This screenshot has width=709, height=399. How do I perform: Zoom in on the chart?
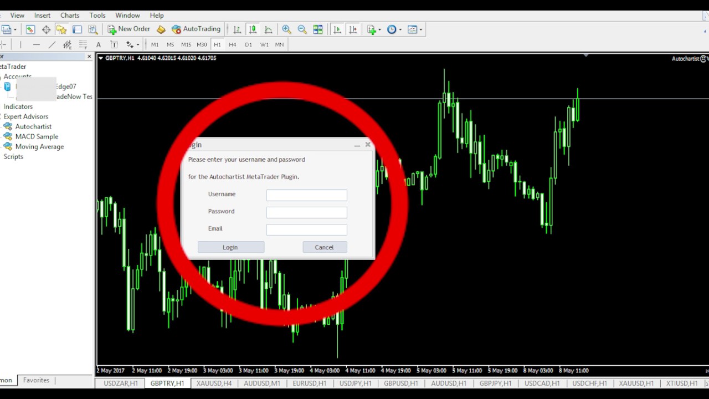286,29
